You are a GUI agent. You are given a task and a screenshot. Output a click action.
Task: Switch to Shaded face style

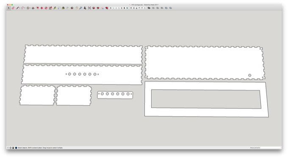122,8
